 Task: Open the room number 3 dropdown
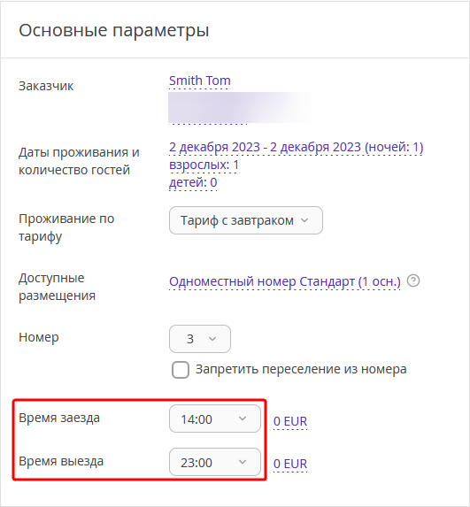pyautogui.click(x=200, y=339)
